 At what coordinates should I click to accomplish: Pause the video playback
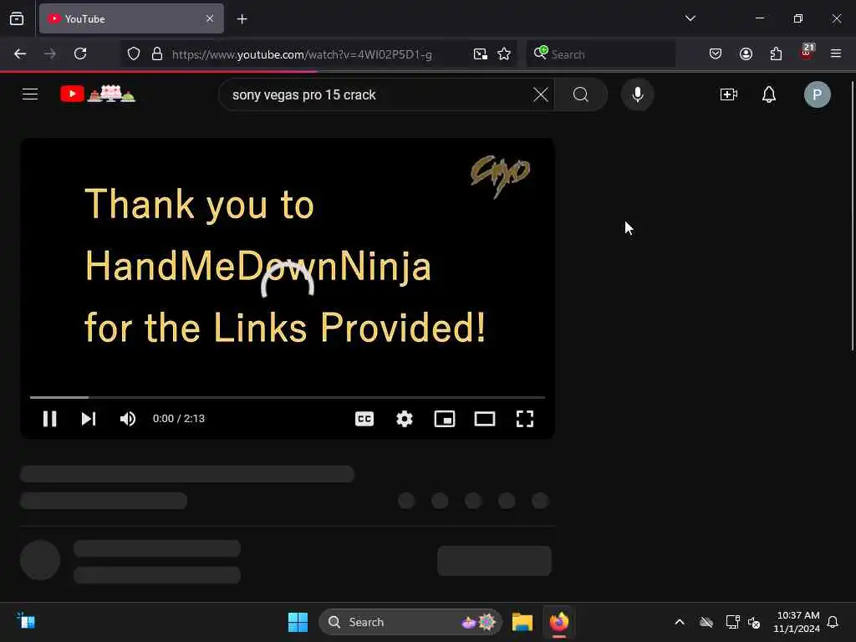pos(49,419)
